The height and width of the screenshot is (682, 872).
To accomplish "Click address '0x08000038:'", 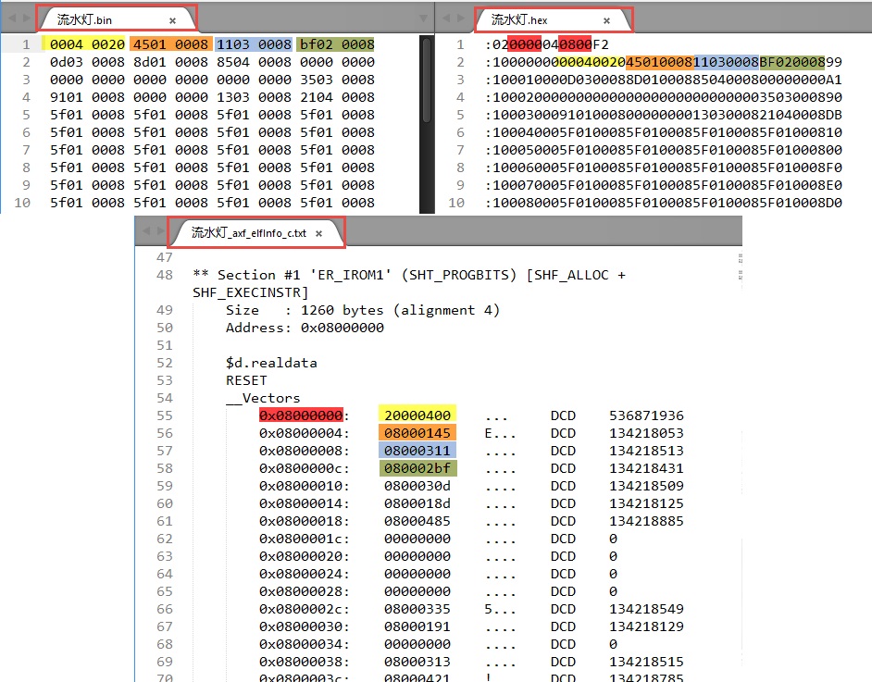I will coord(305,662).
